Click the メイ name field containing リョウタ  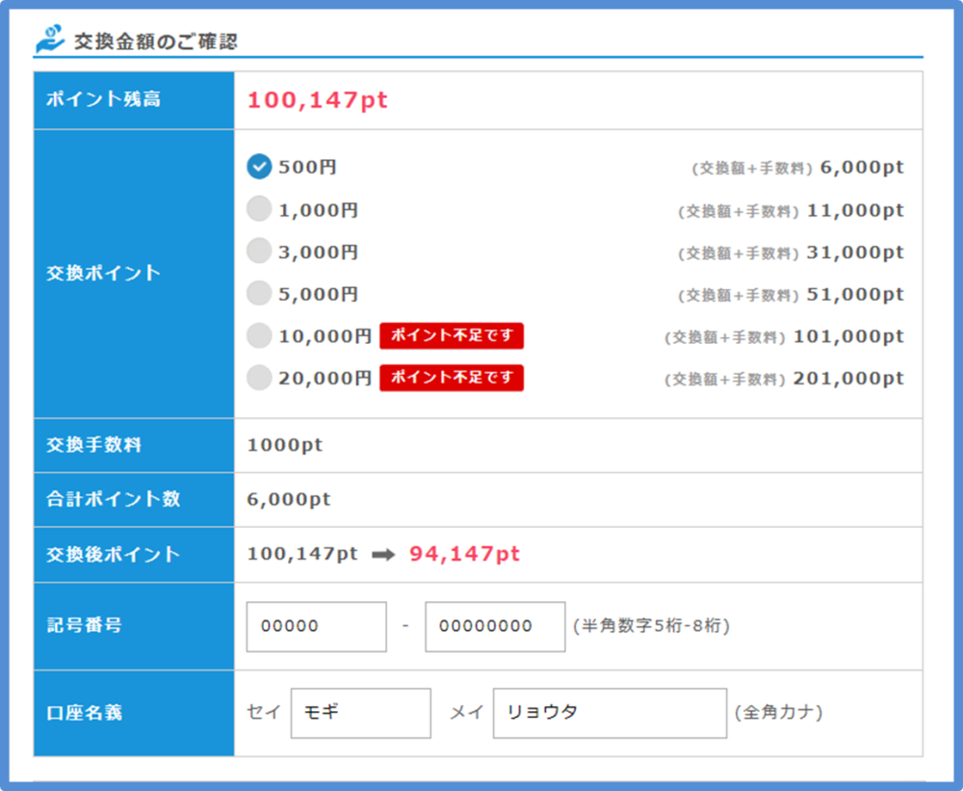pos(610,713)
